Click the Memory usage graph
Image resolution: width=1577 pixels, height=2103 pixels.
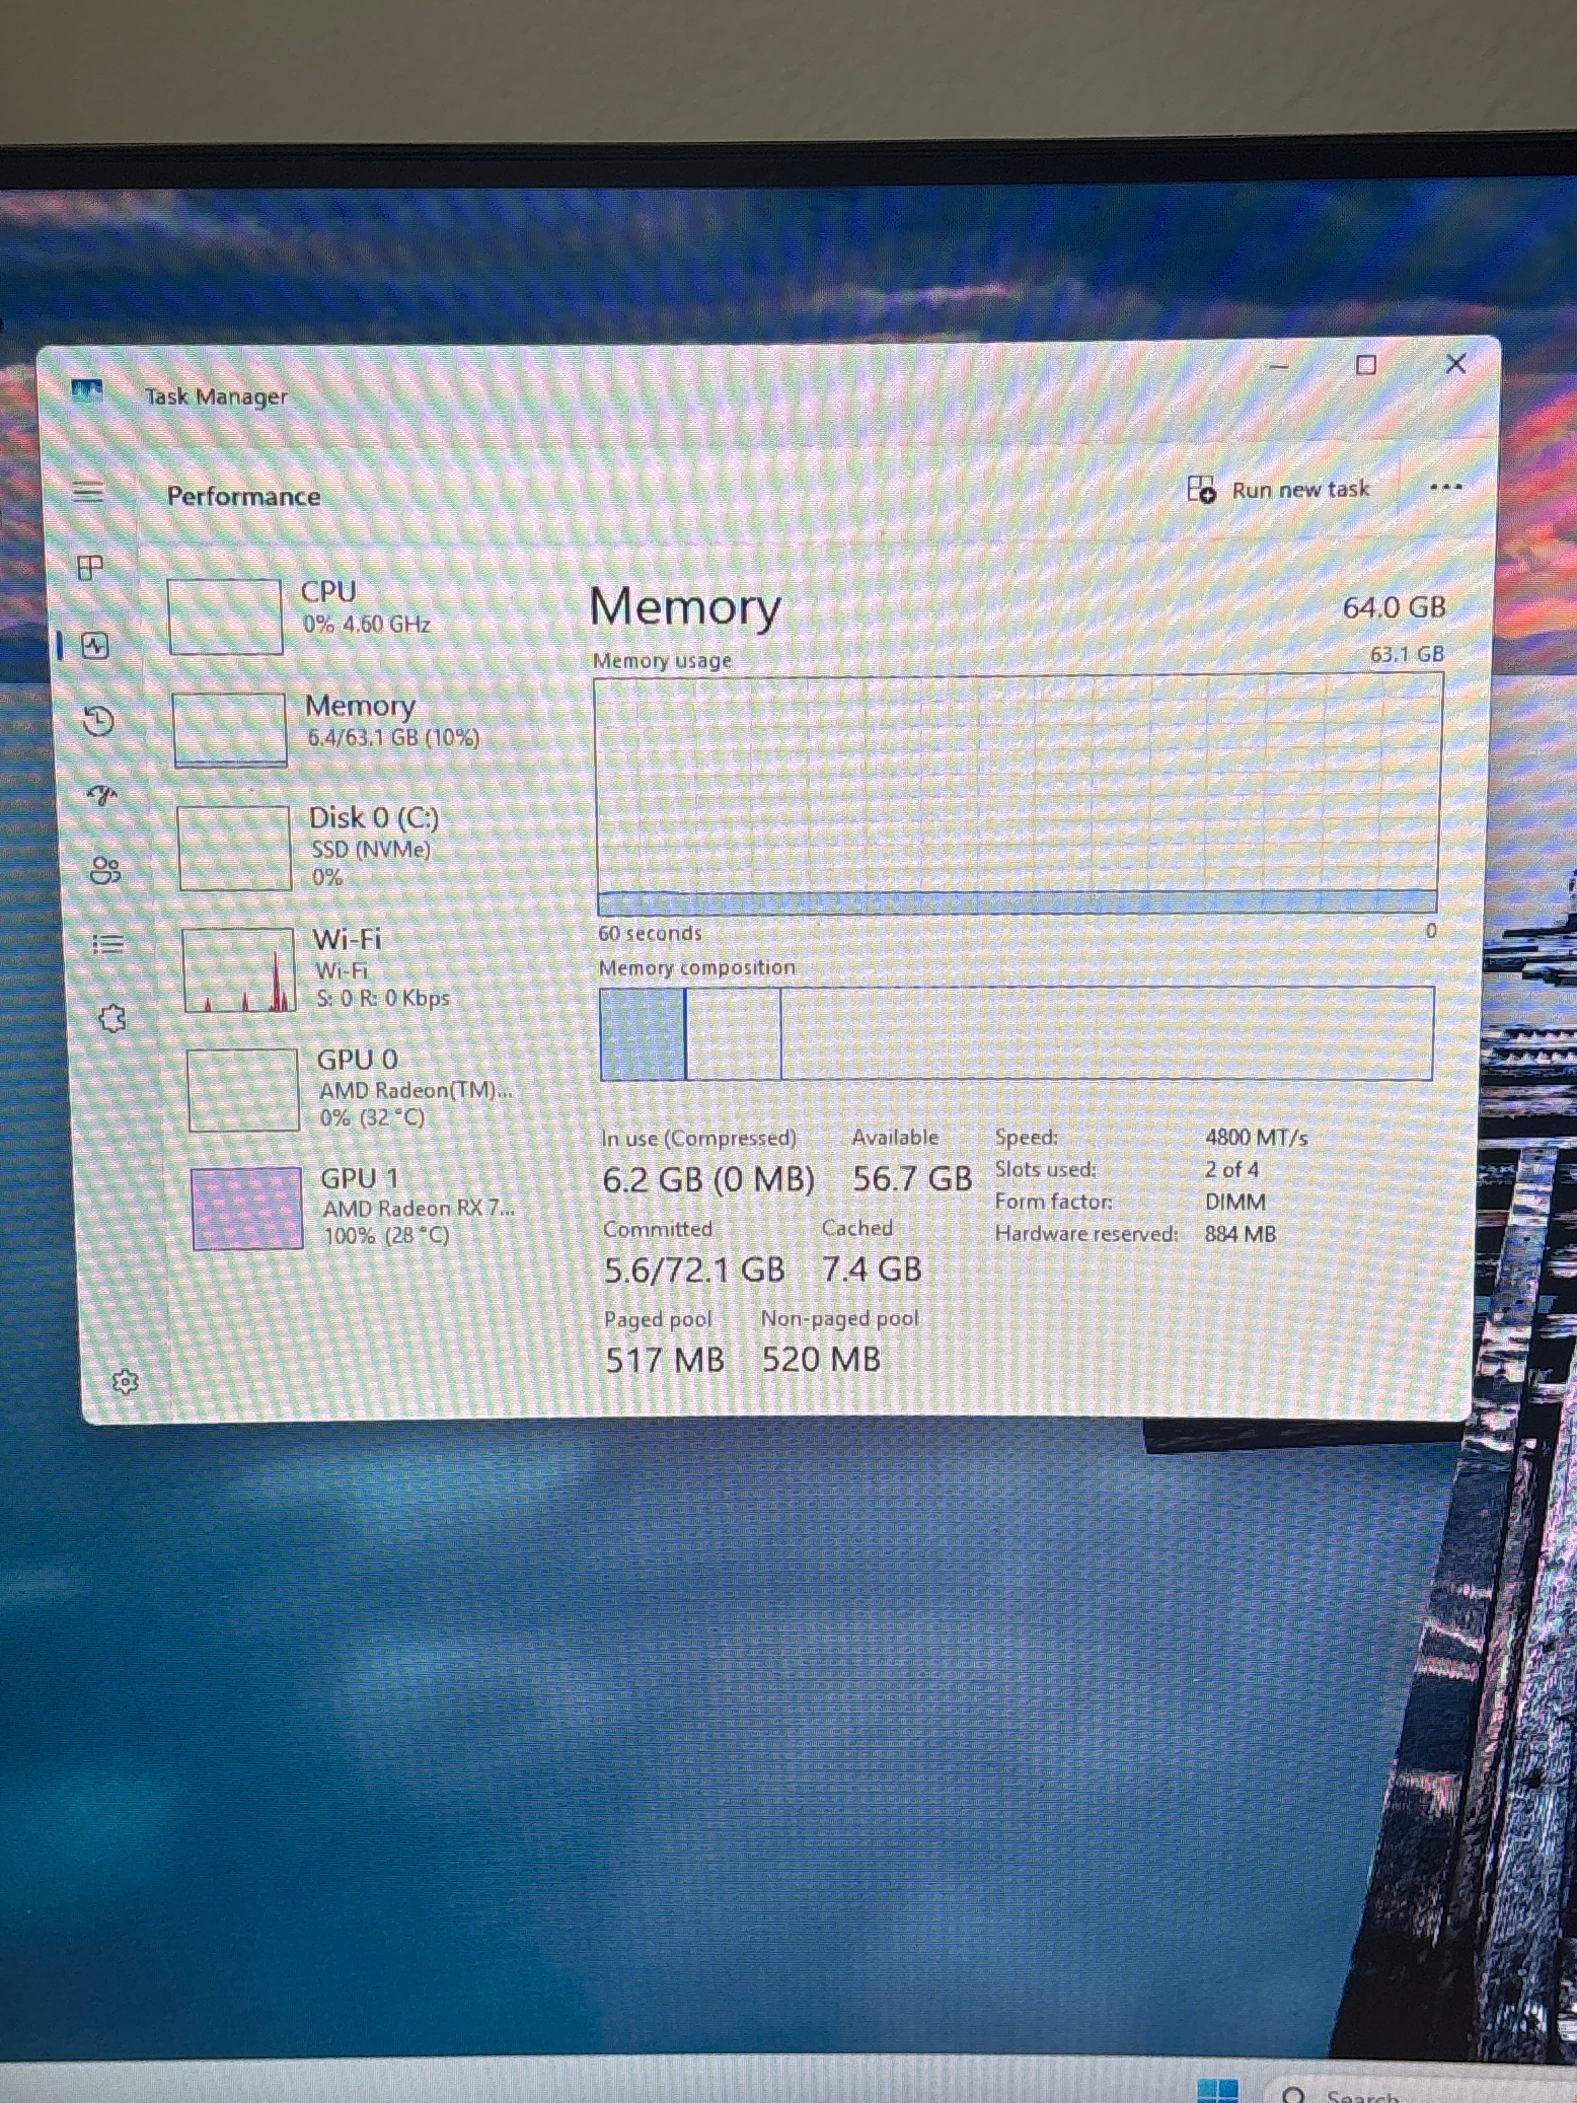[1018, 795]
